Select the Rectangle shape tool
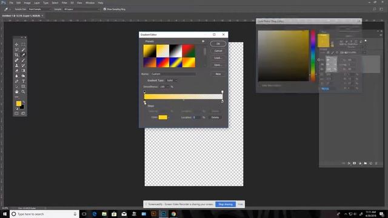 tap(23, 87)
